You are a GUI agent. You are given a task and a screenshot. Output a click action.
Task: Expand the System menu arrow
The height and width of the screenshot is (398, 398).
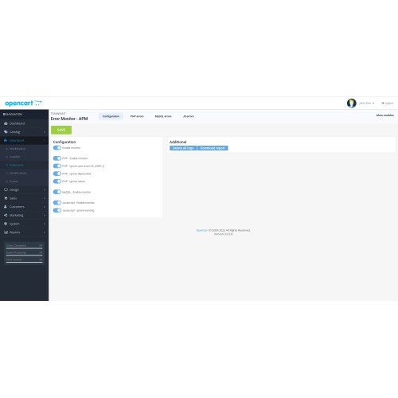tap(45, 224)
